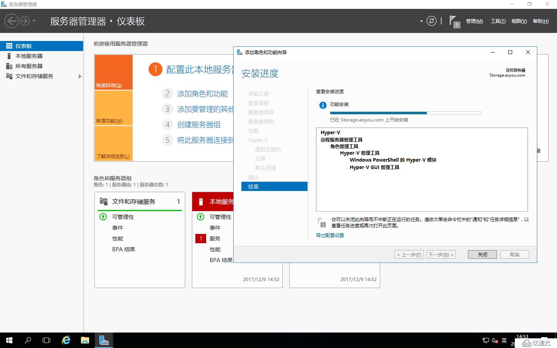Open the 工具(T) menu
This screenshot has width=557, height=348.
click(x=498, y=21)
